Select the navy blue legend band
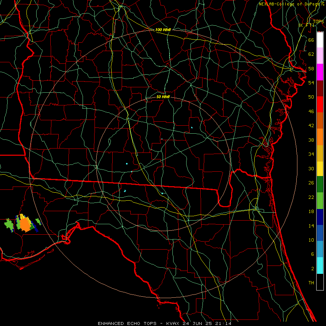The width and height of the screenshot is (326, 326). (320, 217)
